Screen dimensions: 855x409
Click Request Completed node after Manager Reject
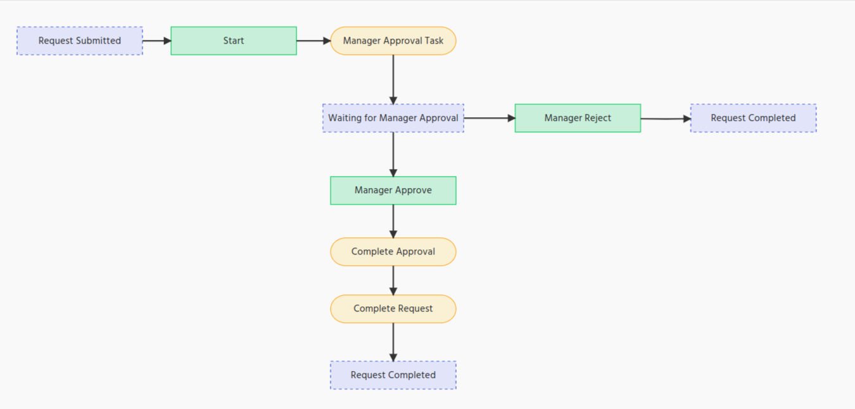(x=753, y=118)
